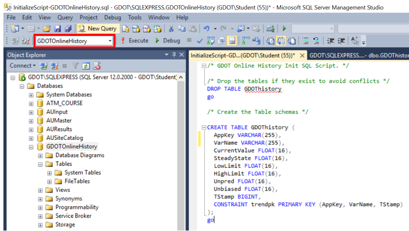Click Connect Object Explorer icon
Image resolution: width=409 pixels, height=231 pixels.
point(43,66)
